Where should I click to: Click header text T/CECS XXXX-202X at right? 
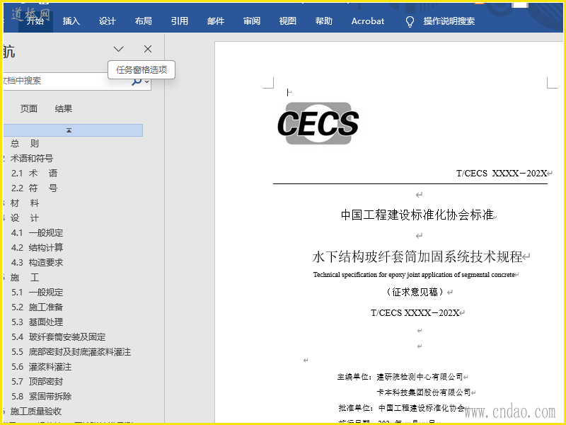click(x=502, y=174)
